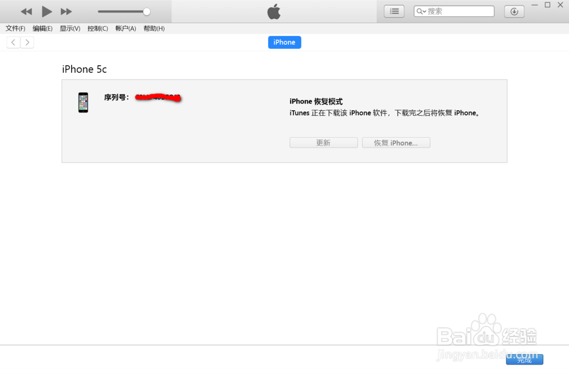Open the 帐户(A) menu
Image resolution: width=569 pixels, height=374 pixels.
[x=125, y=28]
